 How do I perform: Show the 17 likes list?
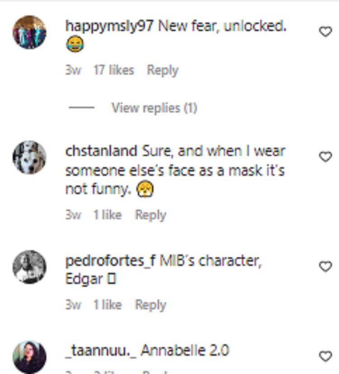[113, 70]
